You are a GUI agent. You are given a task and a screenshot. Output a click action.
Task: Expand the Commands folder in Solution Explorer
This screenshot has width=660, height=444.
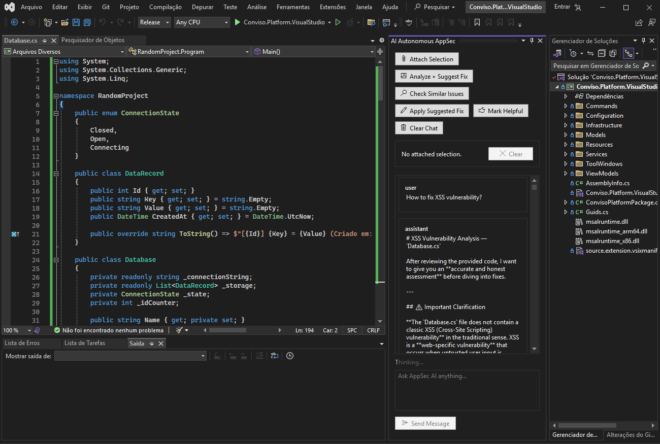tap(566, 106)
